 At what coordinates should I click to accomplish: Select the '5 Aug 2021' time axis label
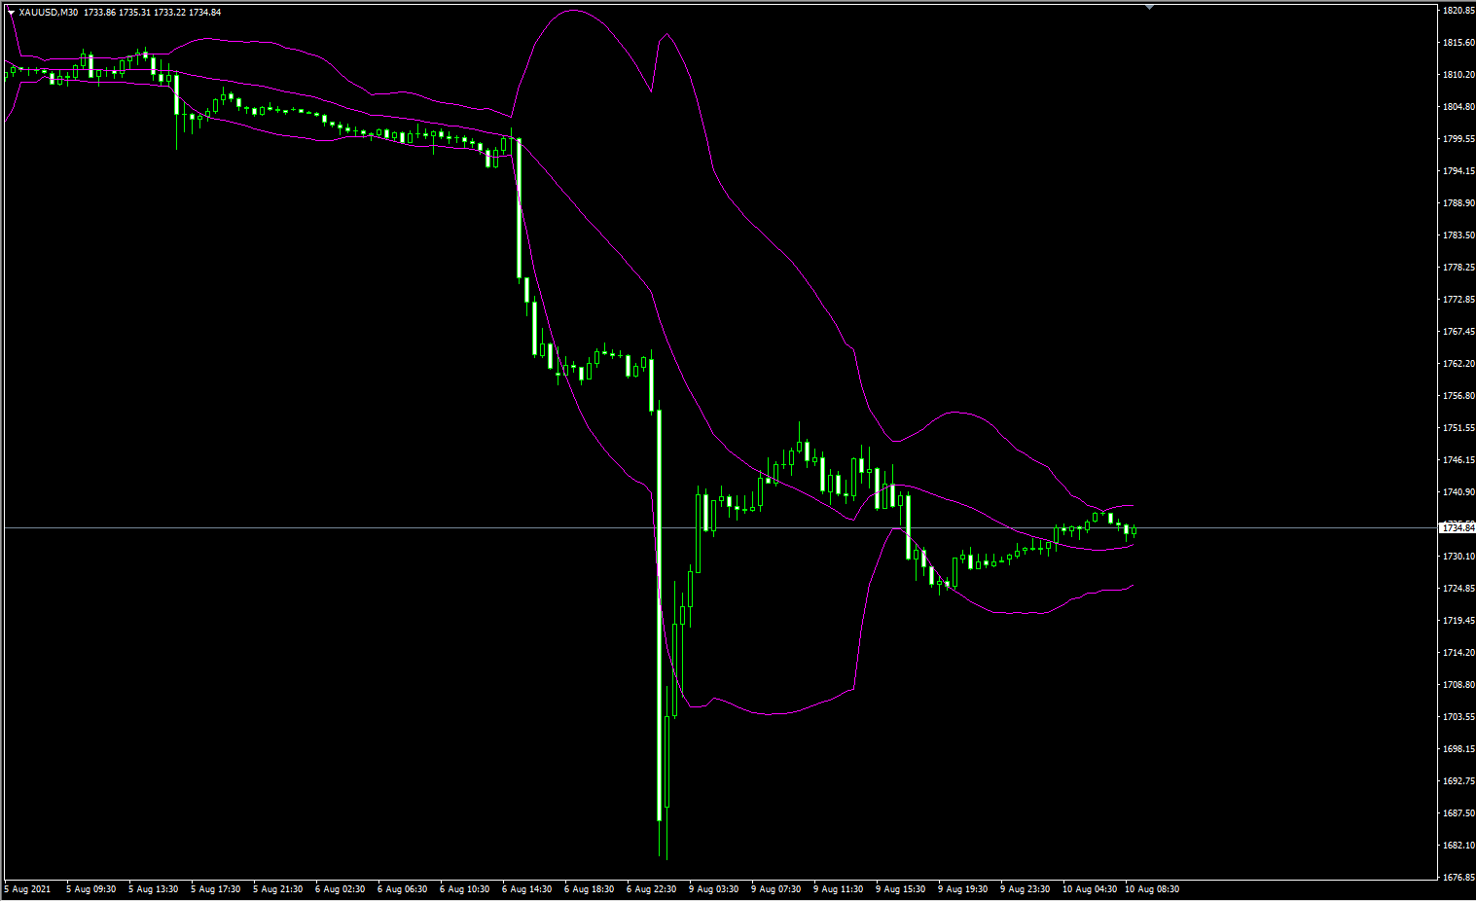[x=28, y=889]
